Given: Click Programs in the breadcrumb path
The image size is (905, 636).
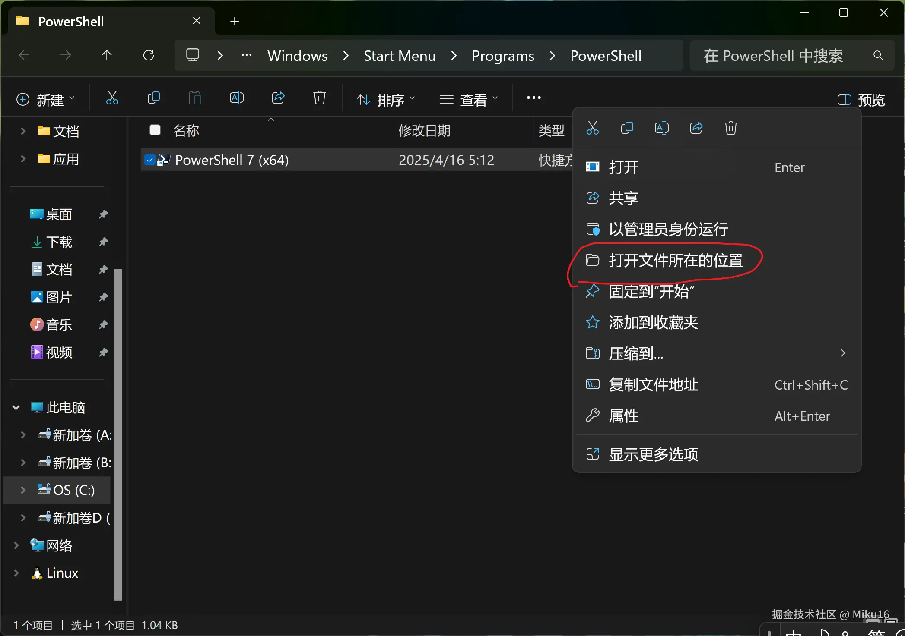Looking at the screenshot, I should [x=502, y=56].
